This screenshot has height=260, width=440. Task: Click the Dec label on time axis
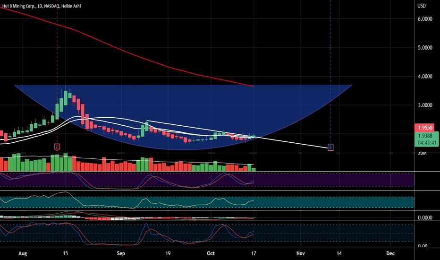[x=390, y=253]
